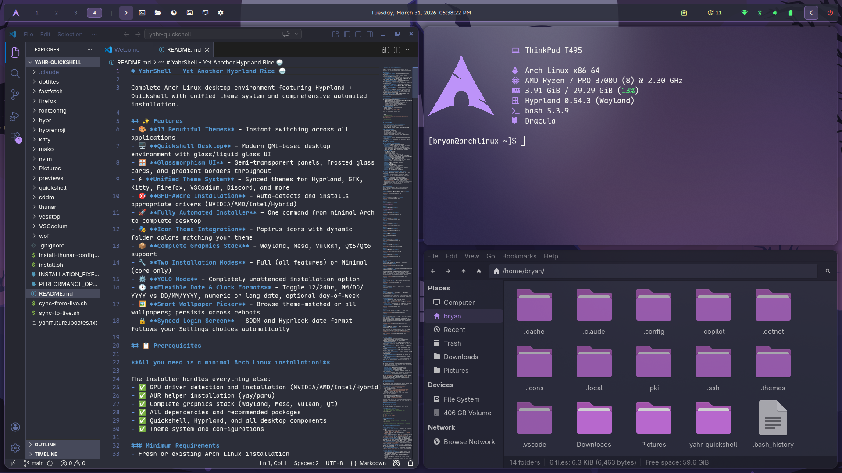The height and width of the screenshot is (473, 842).
Task: Collapse the YAHR-QUICKSHELL root section
Action: (x=63, y=62)
